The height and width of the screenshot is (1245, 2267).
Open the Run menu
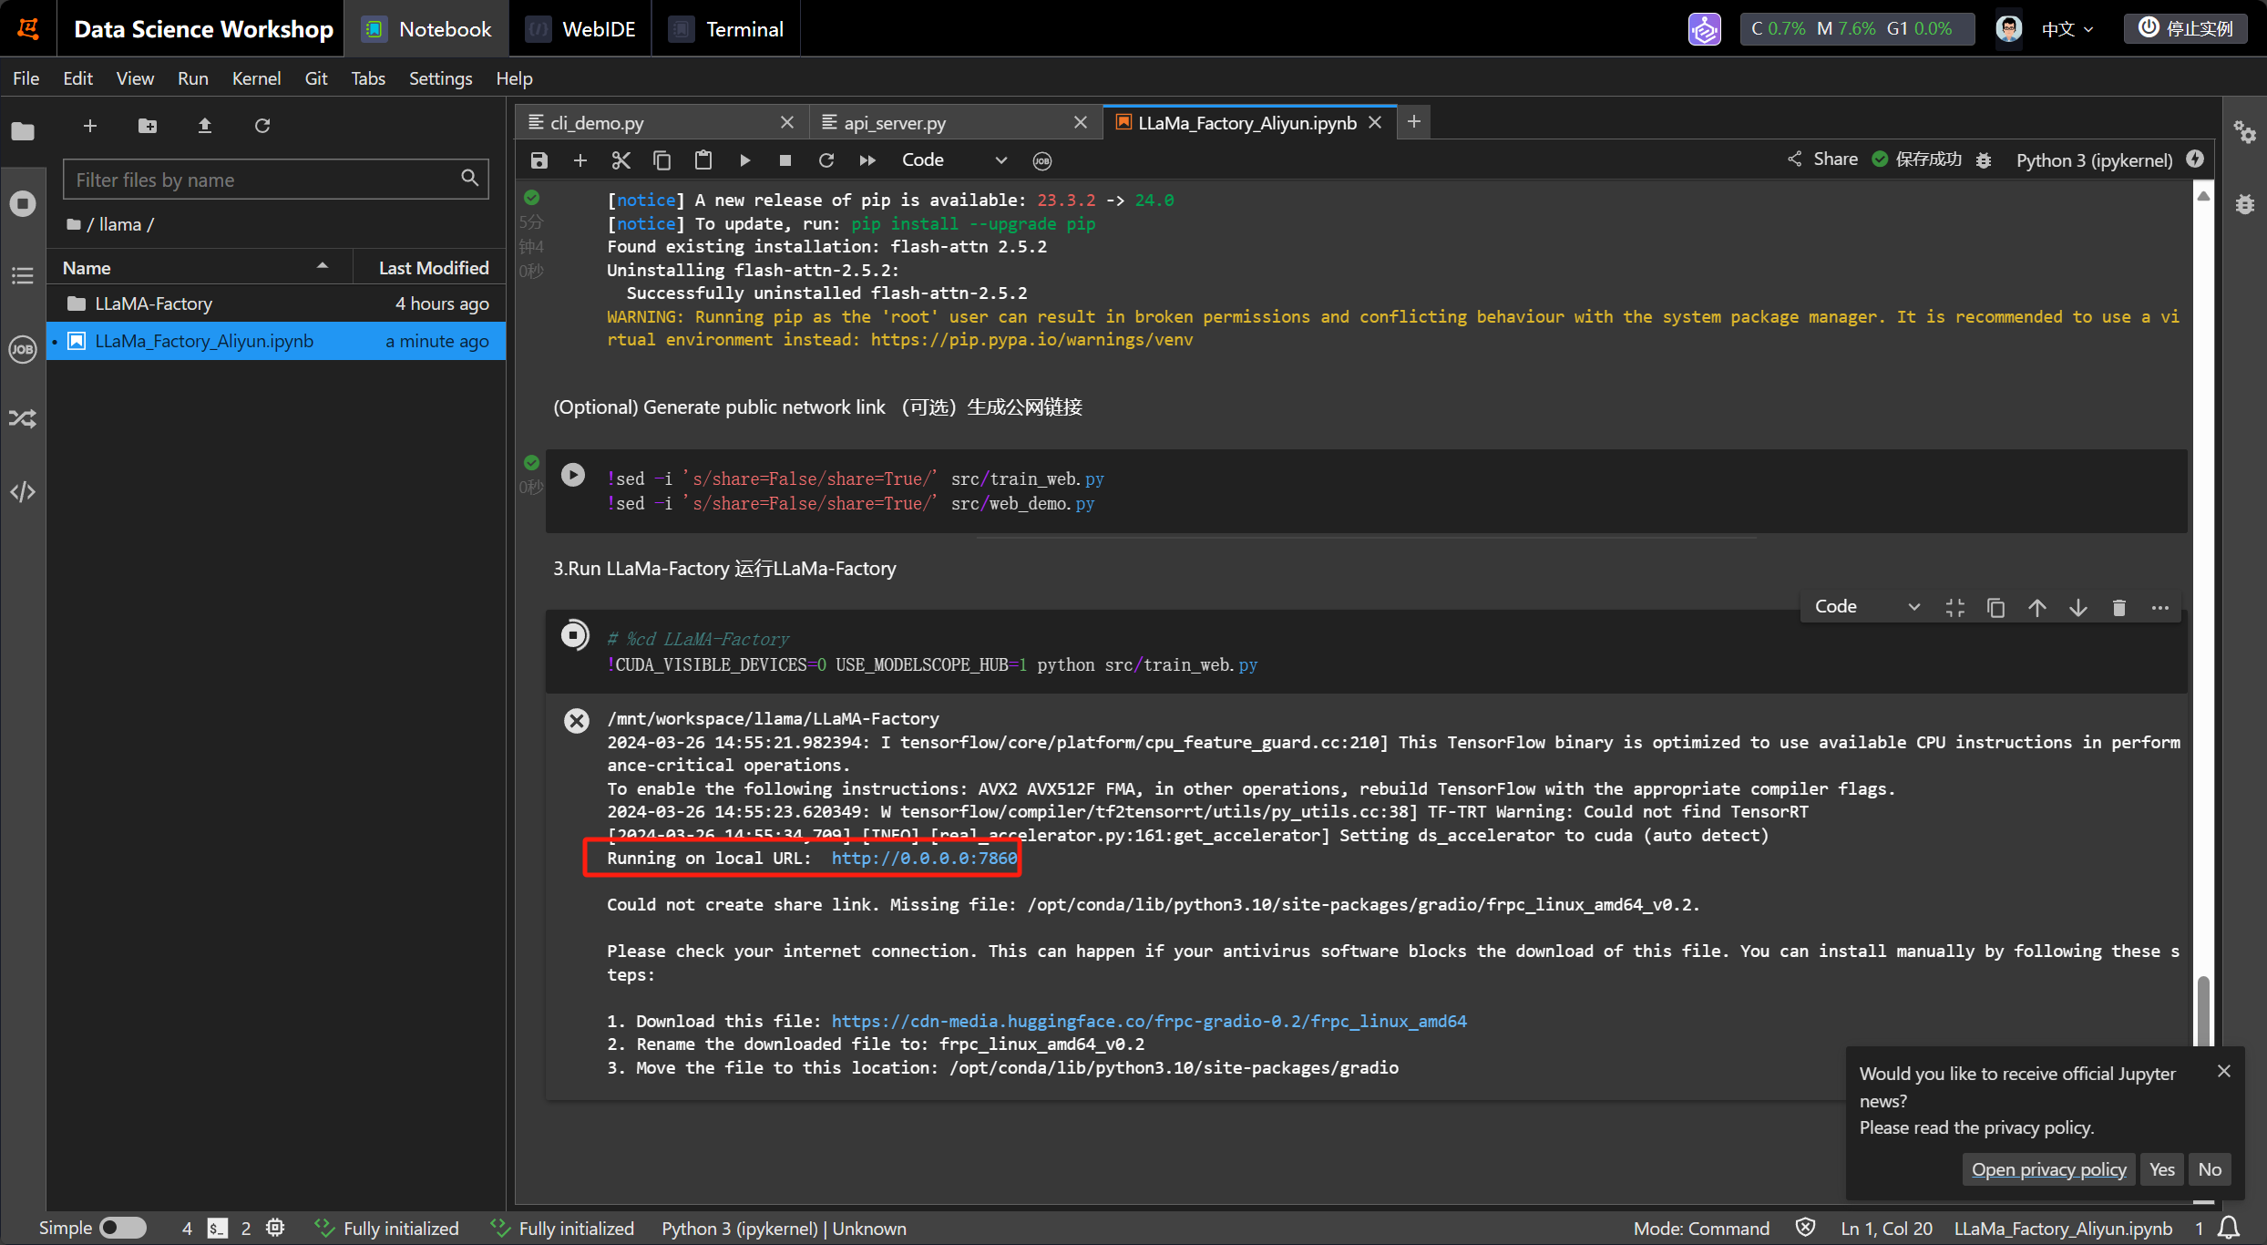193,78
